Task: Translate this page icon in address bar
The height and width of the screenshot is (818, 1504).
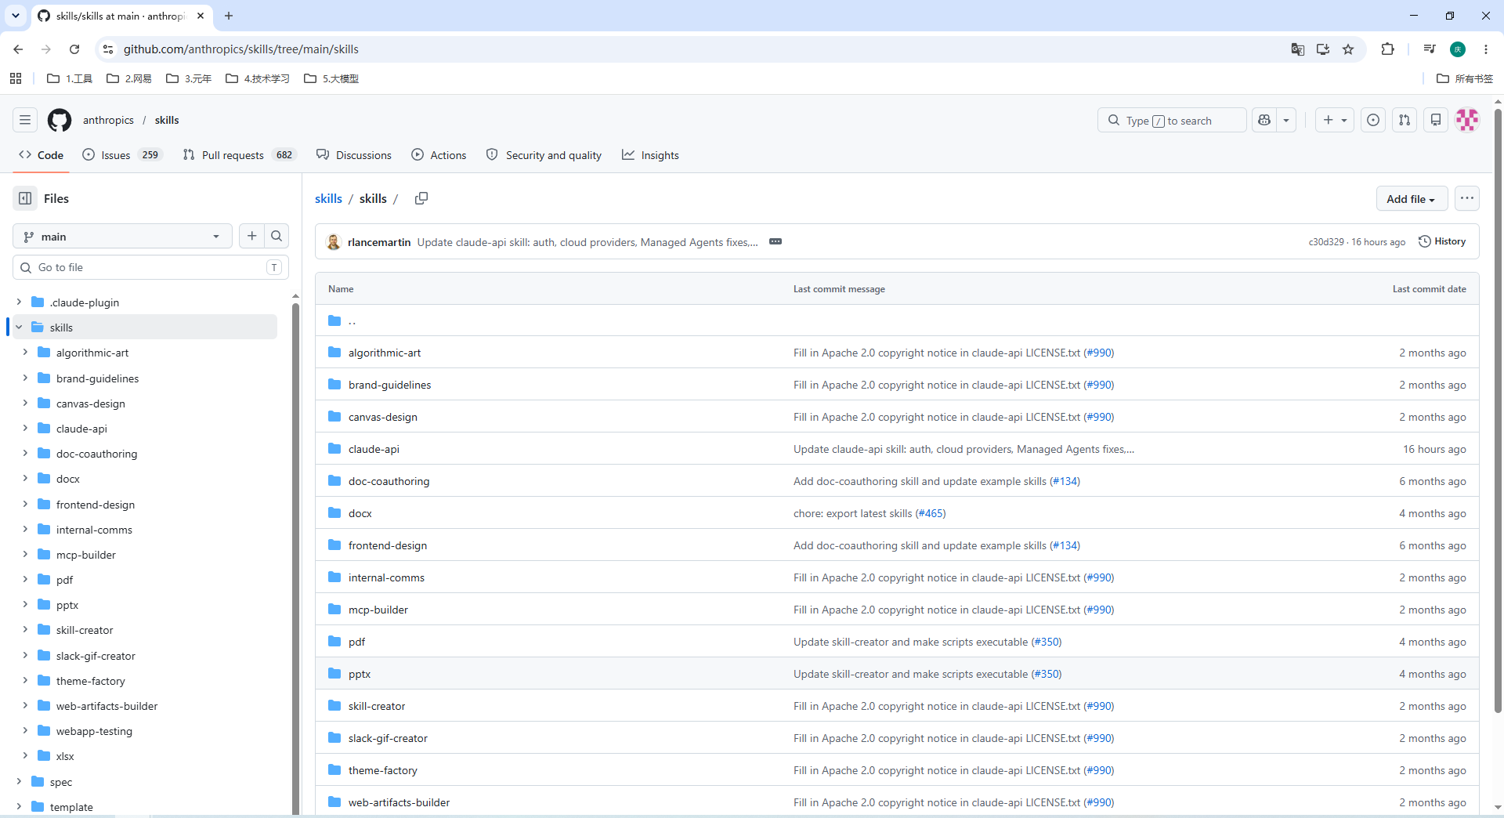Action: pos(1298,49)
